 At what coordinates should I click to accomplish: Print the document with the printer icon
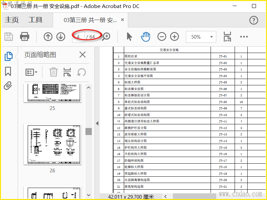[x=25, y=36]
